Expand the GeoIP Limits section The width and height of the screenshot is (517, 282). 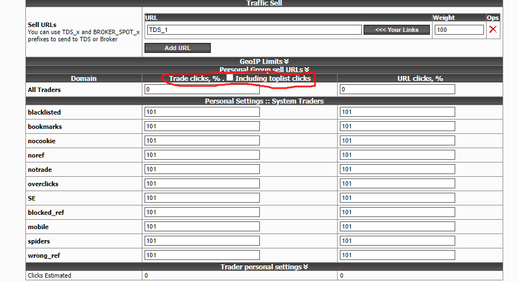(x=264, y=61)
